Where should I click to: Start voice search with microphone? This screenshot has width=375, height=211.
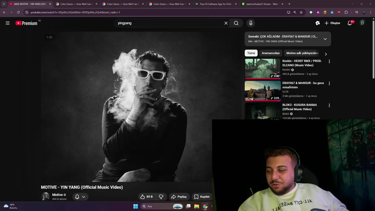(x=251, y=23)
